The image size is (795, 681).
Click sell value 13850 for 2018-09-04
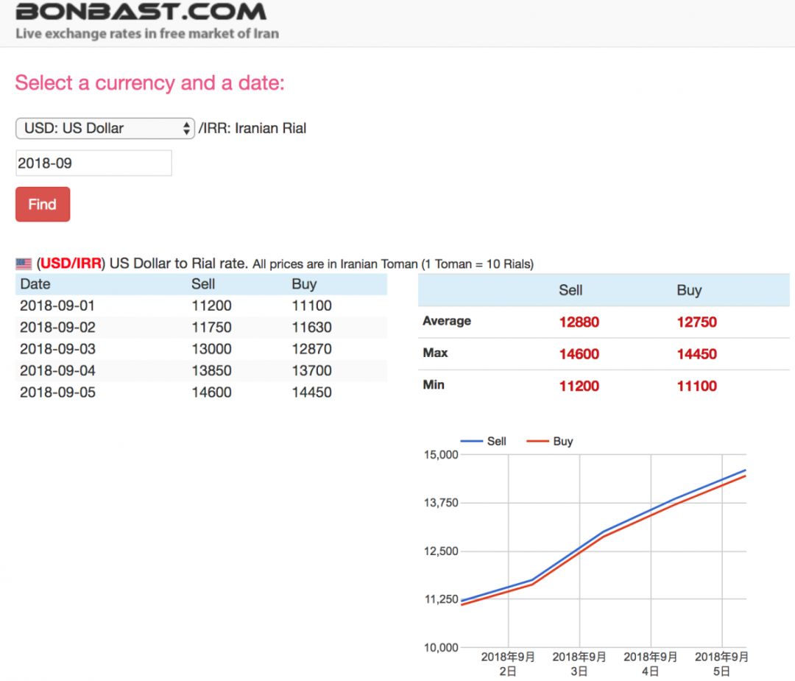pos(211,370)
